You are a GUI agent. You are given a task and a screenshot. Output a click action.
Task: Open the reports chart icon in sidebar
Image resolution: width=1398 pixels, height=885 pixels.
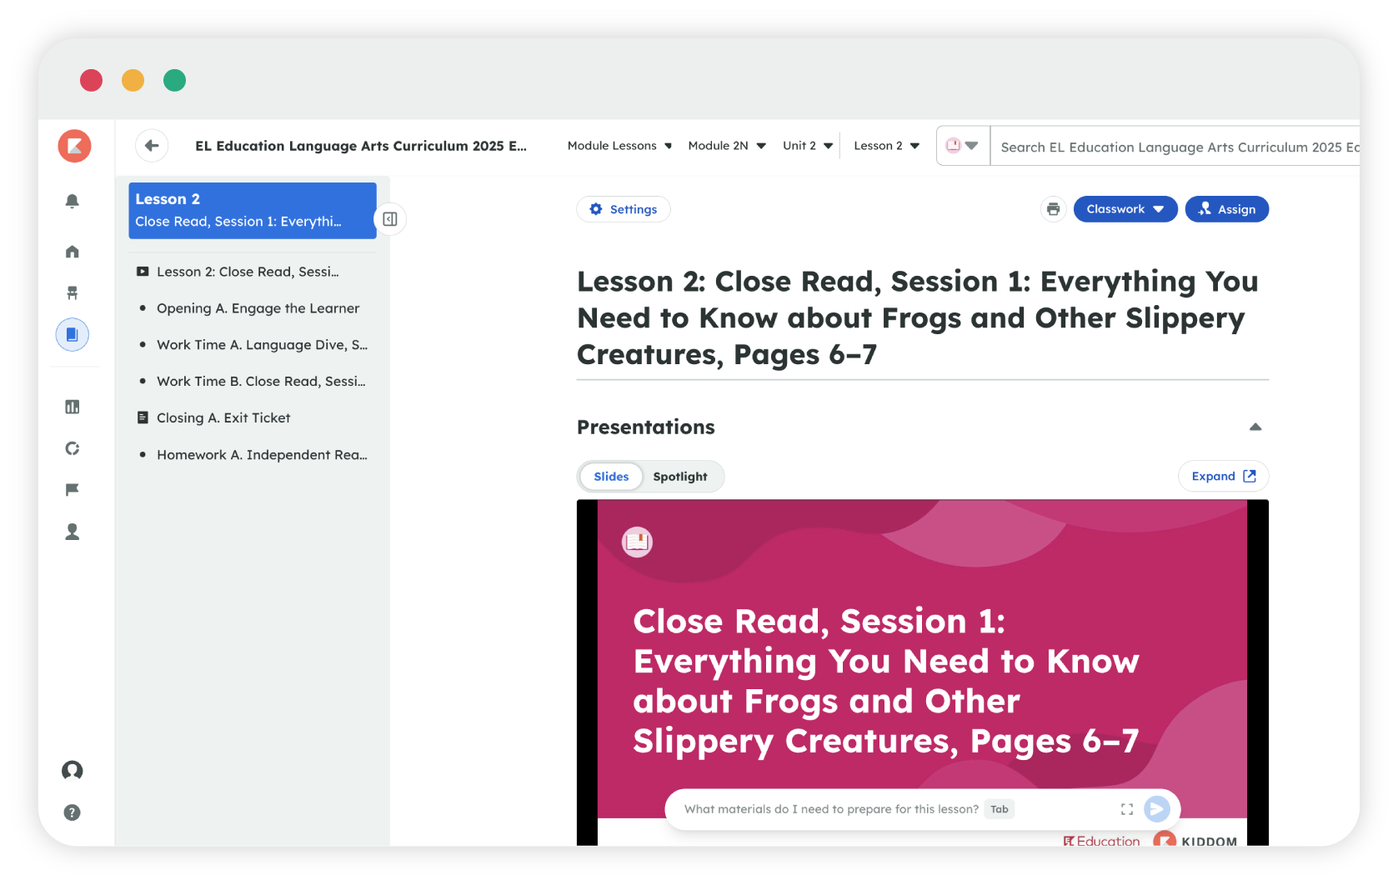pos(73,407)
